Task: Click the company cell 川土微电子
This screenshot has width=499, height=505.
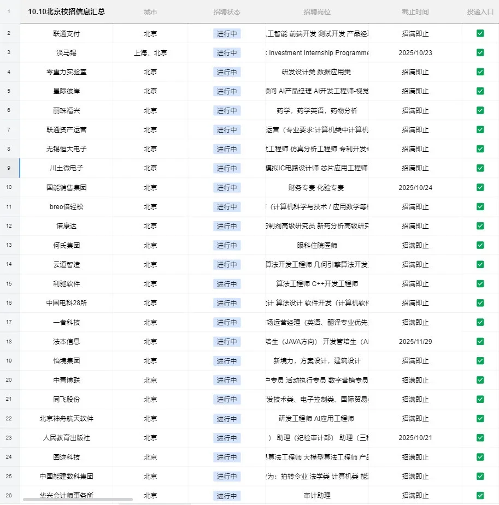Action: pyautogui.click(x=66, y=168)
